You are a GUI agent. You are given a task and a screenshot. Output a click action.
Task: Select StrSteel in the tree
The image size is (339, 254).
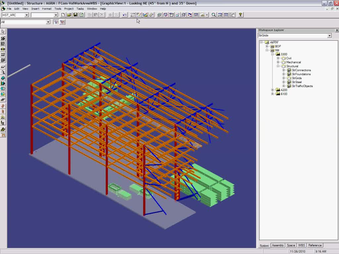pos(297,82)
